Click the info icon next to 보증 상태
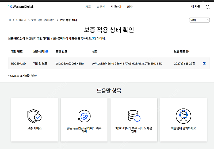214x149 pixels. tap(47, 51)
